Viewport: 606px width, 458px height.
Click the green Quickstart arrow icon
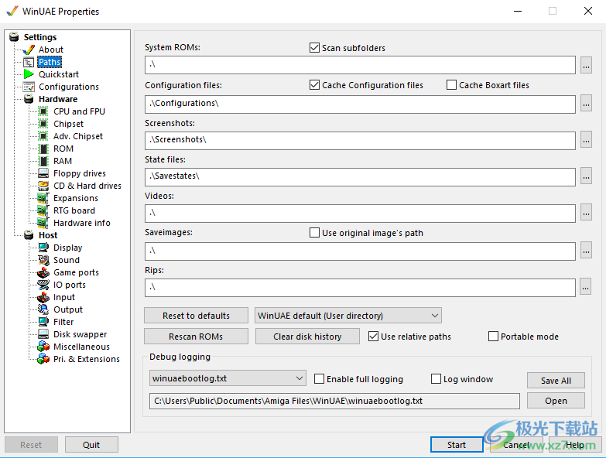point(29,74)
